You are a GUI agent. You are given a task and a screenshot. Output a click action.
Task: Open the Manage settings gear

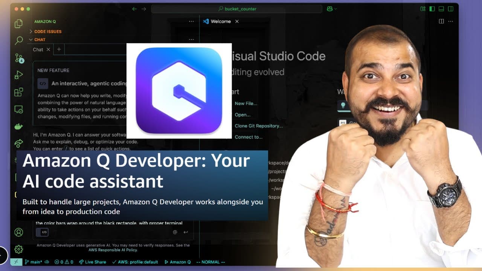click(18, 249)
